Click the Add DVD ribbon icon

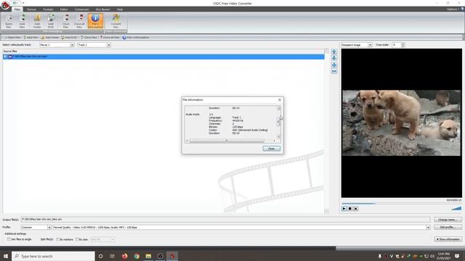51,21
